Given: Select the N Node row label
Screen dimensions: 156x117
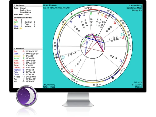Looking at the screenshot, I should pos(17,77).
